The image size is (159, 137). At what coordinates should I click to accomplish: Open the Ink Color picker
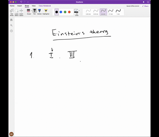[x=76, y=12]
